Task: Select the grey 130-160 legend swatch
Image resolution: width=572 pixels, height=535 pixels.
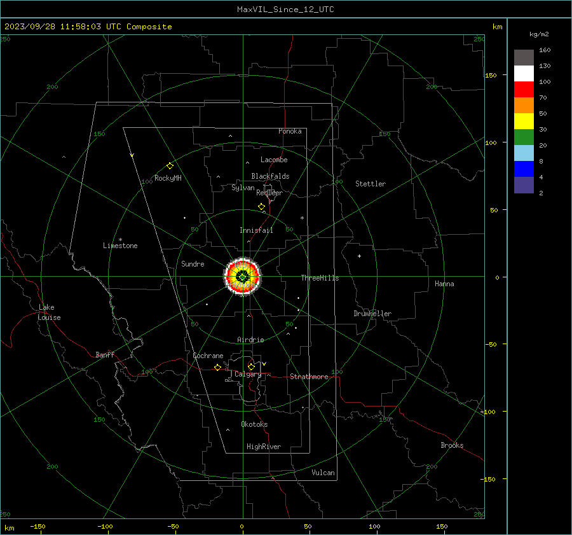Action: coord(524,58)
